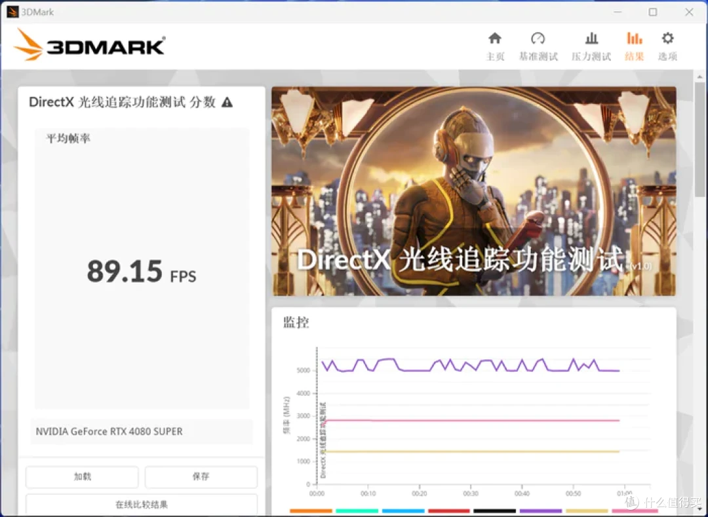Open the Home (主页) tab icon

click(495, 39)
